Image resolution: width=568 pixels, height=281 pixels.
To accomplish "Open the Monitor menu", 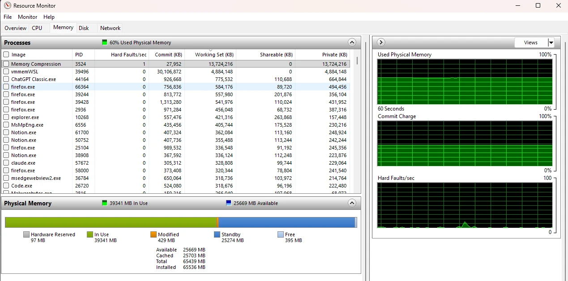I will (28, 17).
